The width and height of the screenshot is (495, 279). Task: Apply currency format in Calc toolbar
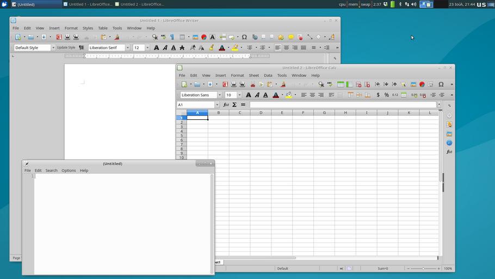378,95
